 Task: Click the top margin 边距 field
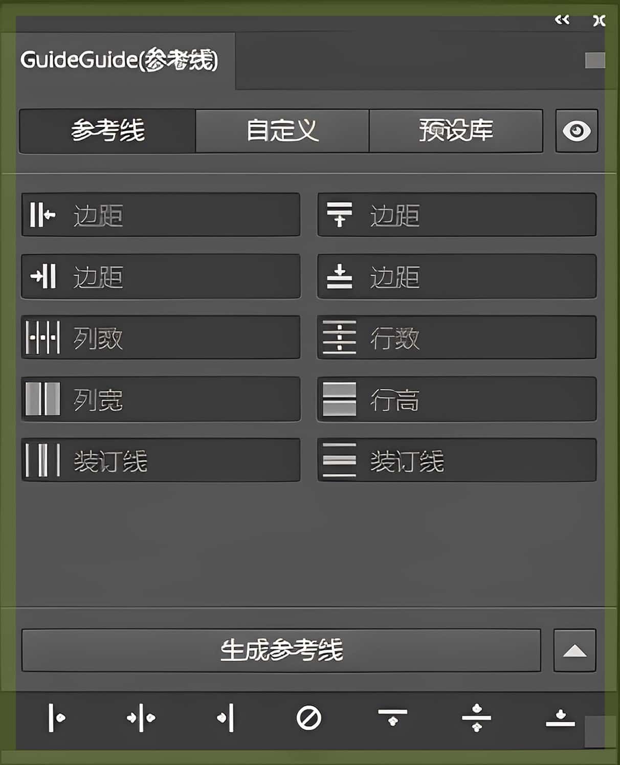pos(457,215)
